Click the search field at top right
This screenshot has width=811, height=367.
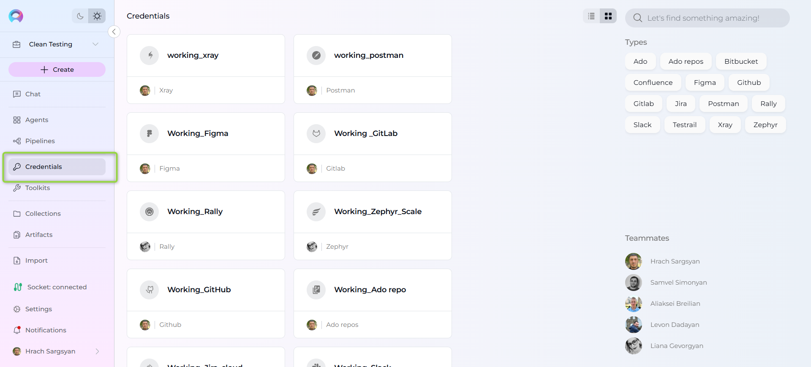coord(708,18)
